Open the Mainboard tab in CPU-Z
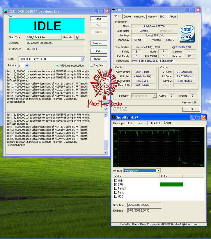This screenshot has height=239, width=211. click(139, 16)
